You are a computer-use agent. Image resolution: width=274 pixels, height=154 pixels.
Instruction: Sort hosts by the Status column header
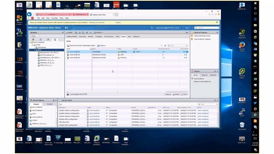coord(125,49)
